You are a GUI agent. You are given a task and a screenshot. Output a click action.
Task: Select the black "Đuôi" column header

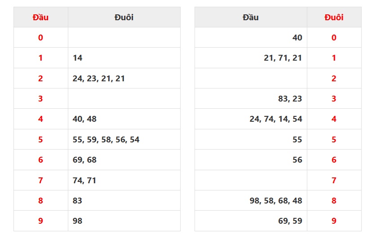[124, 18]
